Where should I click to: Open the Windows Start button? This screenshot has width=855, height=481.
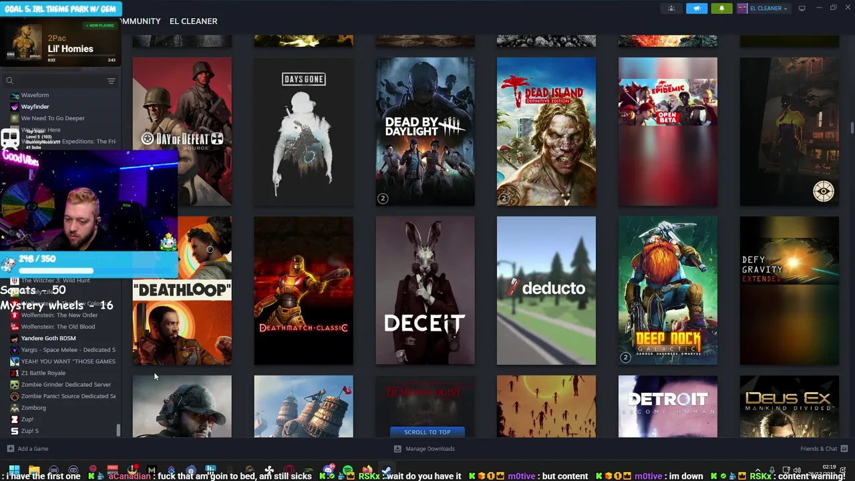pyautogui.click(x=14, y=470)
